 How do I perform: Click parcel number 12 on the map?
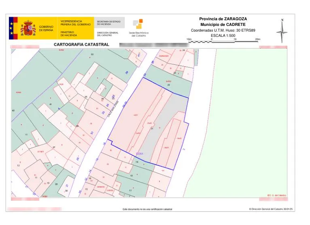click(18, 166)
